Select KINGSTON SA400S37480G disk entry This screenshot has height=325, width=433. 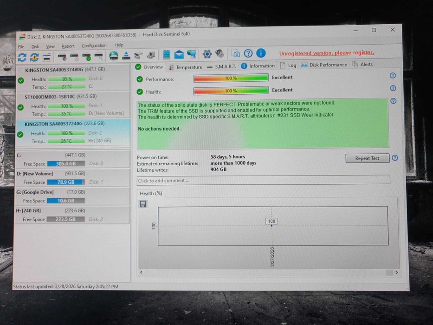click(x=73, y=78)
